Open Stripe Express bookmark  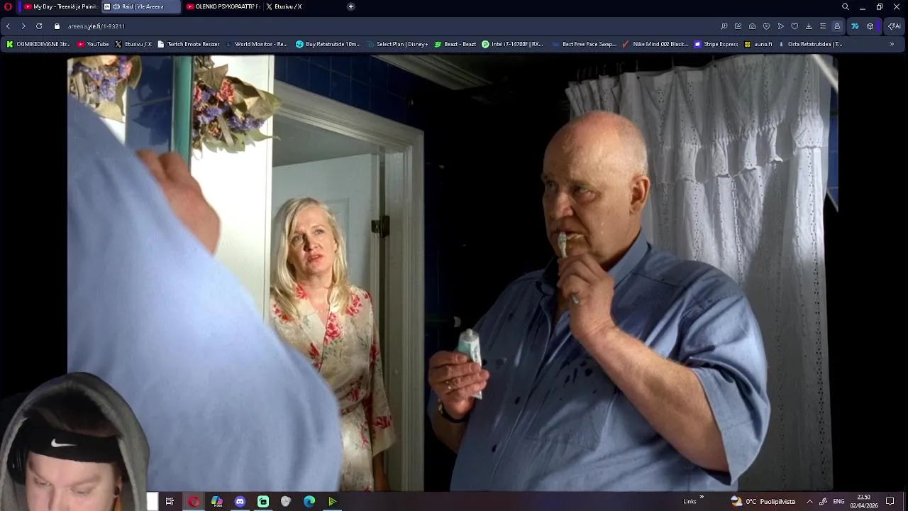(x=716, y=44)
